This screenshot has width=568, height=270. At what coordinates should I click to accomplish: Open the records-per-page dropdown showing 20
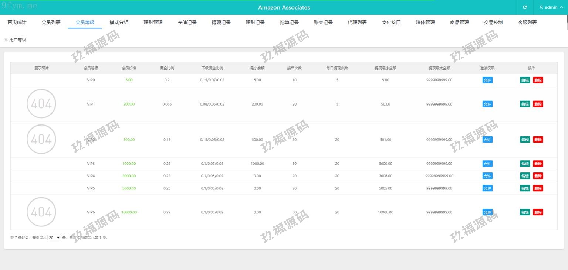pyautogui.click(x=54, y=238)
